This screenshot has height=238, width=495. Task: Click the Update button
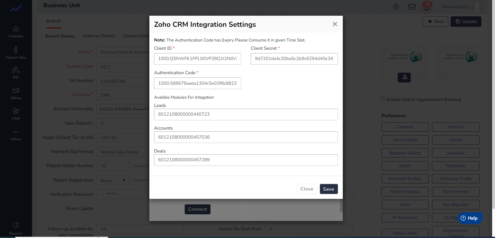(466, 22)
